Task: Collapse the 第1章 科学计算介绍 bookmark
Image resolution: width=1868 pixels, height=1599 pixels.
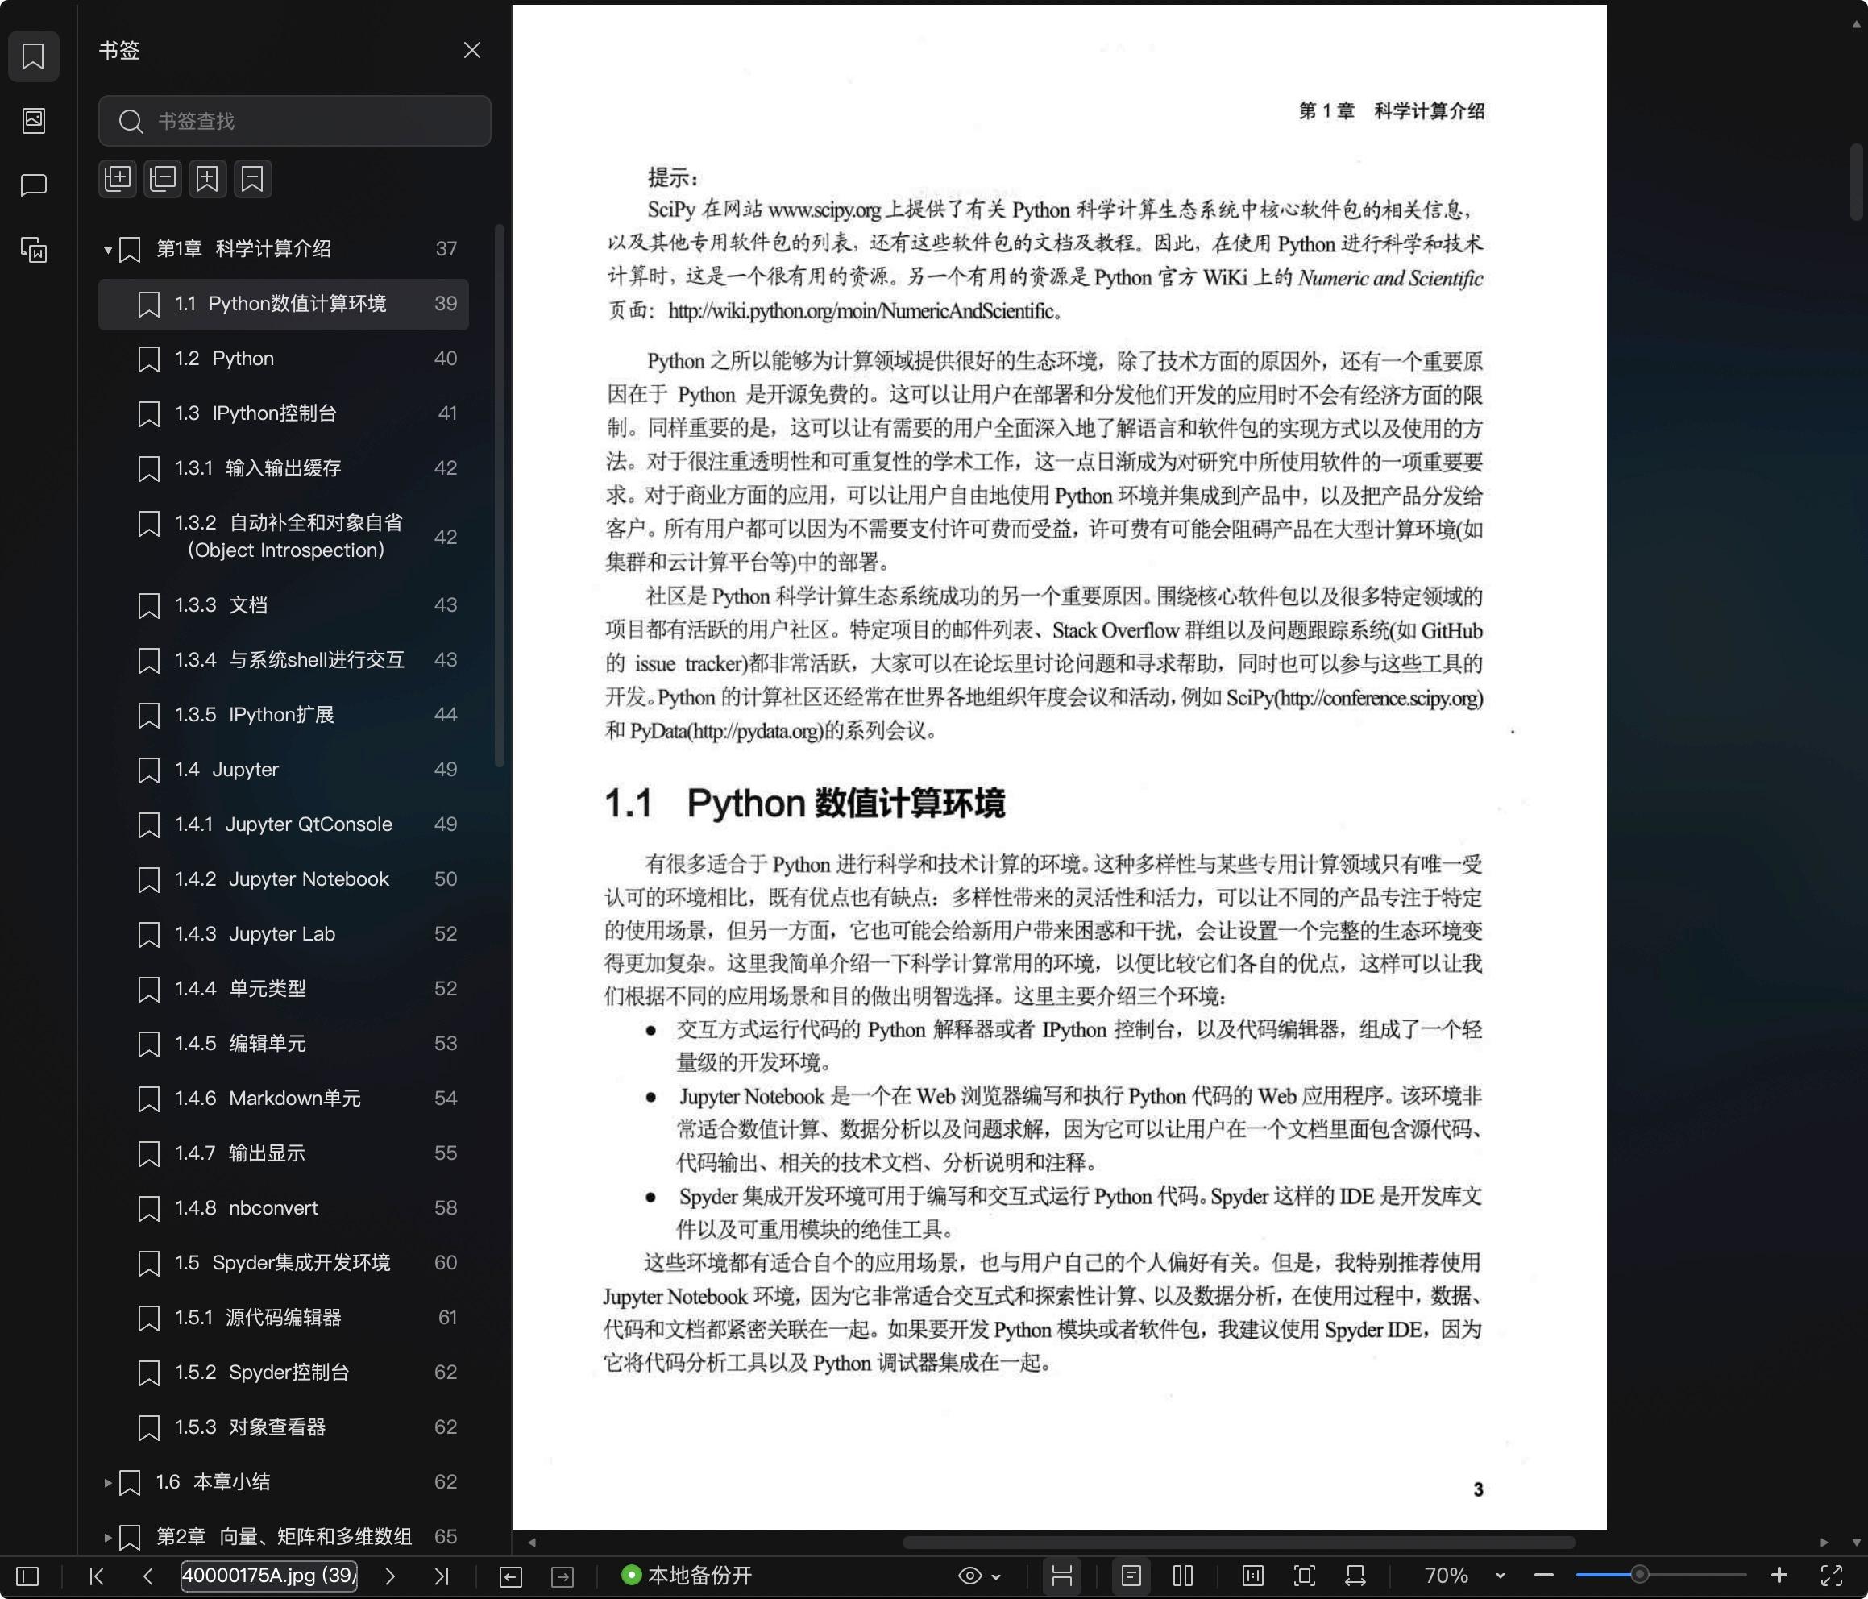Action: click(107, 250)
